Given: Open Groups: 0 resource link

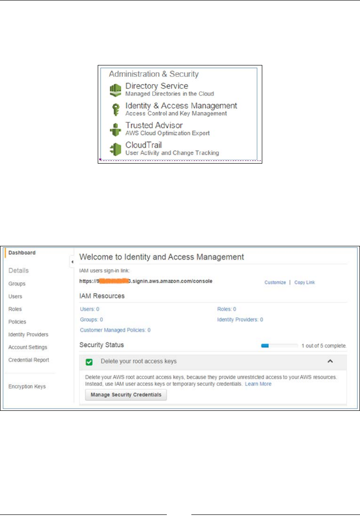Looking at the screenshot, I should click(x=91, y=319).
